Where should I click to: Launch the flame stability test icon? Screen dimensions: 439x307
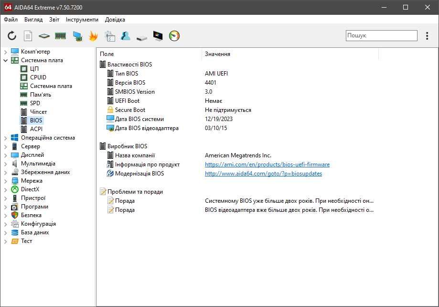click(93, 36)
